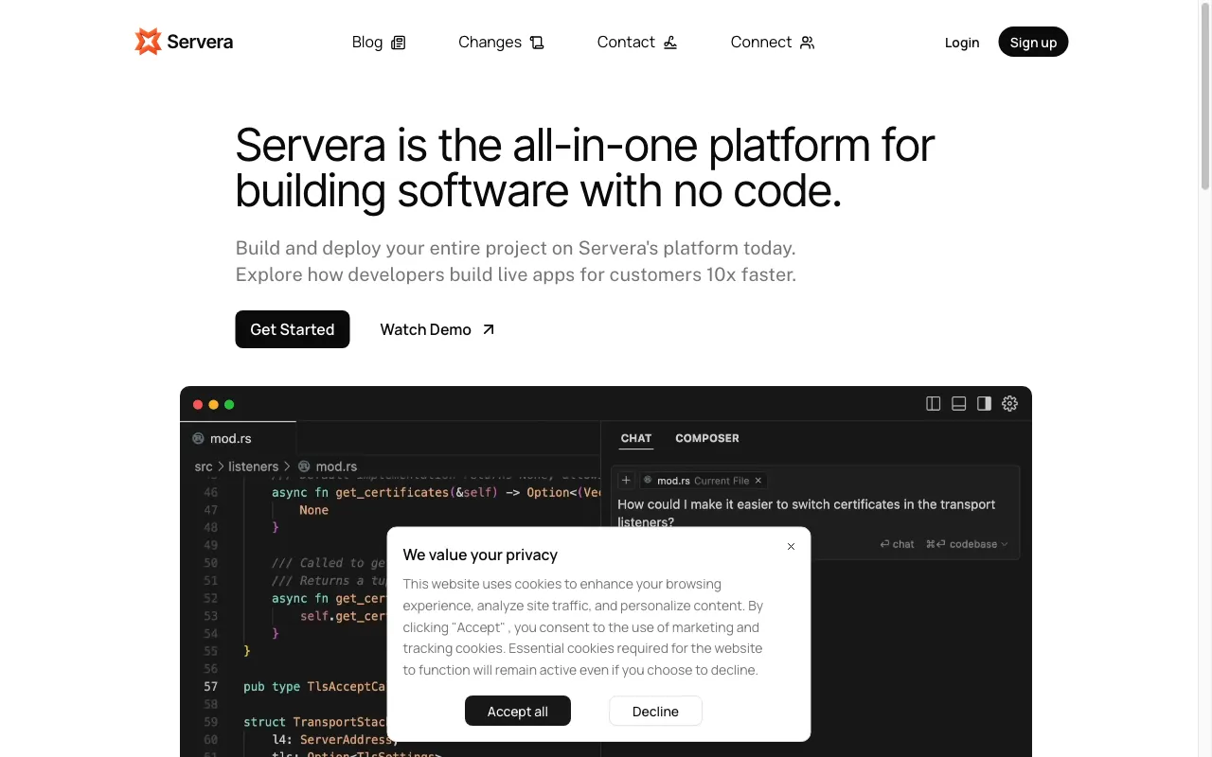Close the privacy cookie dialog
Image resolution: width=1212 pixels, height=757 pixels.
[x=791, y=546]
